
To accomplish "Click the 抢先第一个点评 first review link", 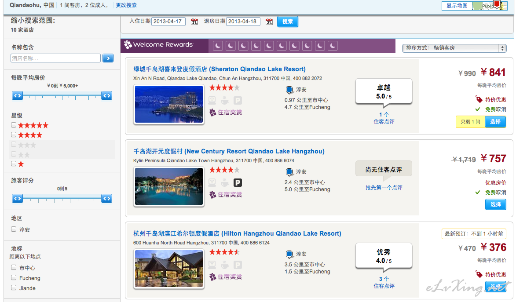I will (384, 188).
